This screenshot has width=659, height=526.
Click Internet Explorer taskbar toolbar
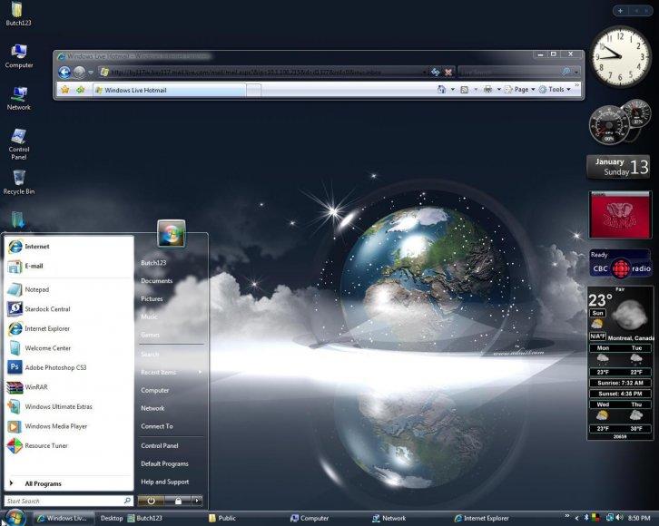point(482,518)
